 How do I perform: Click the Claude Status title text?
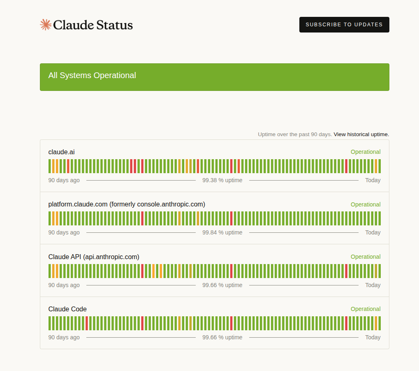coord(93,25)
